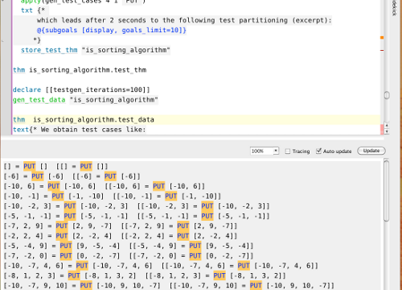
Task: Click the gen_test_data command keyword
Action: 39,100
